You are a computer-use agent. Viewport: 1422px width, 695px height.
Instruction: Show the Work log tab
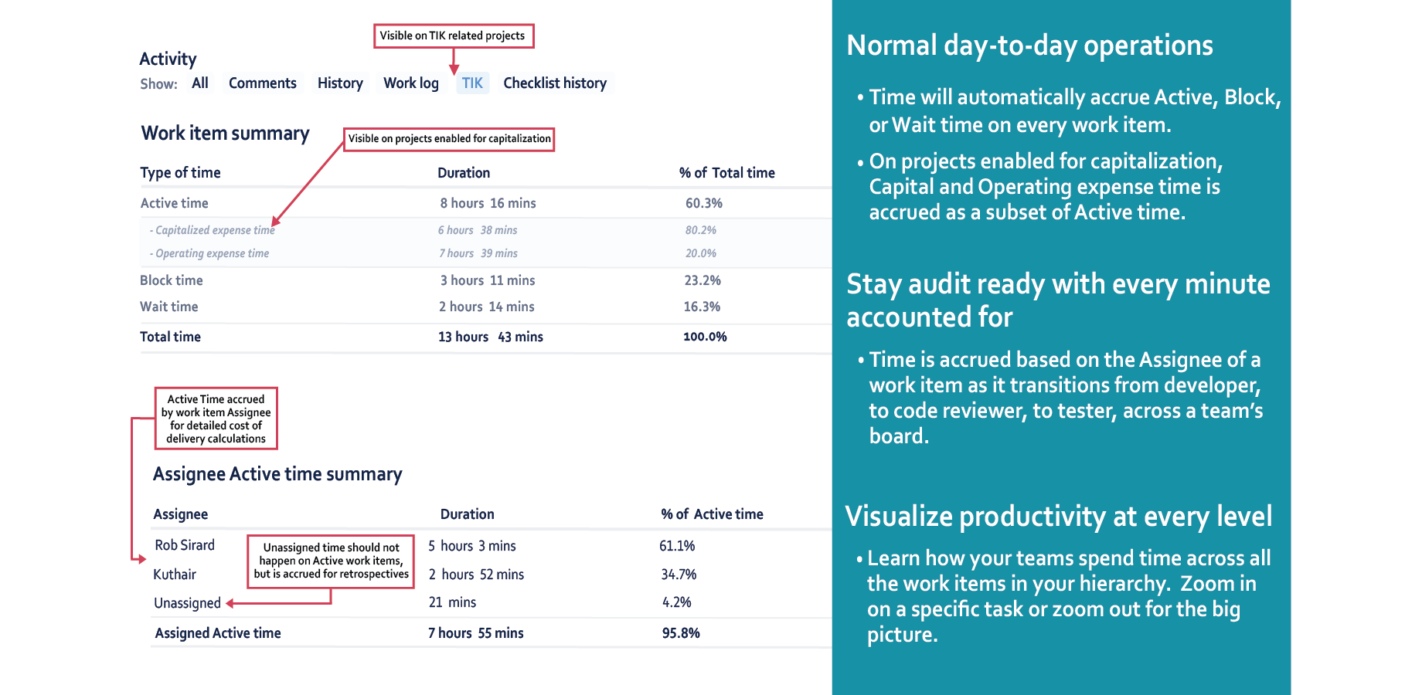(x=411, y=83)
